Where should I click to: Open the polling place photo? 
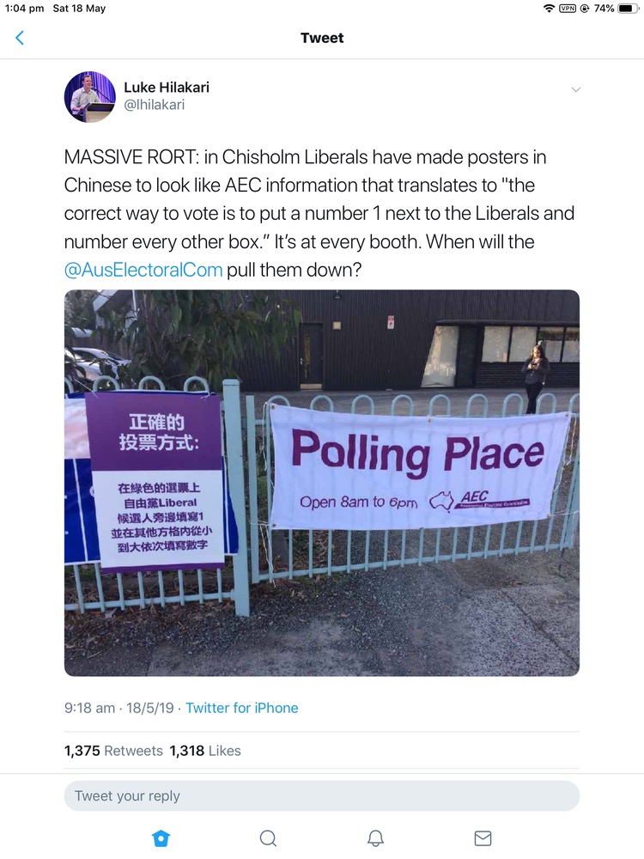[x=321, y=483]
